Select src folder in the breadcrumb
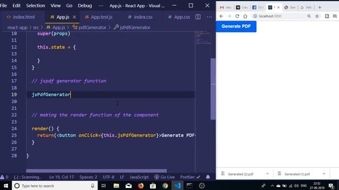The height and width of the screenshot is (190, 339). coord(36,27)
